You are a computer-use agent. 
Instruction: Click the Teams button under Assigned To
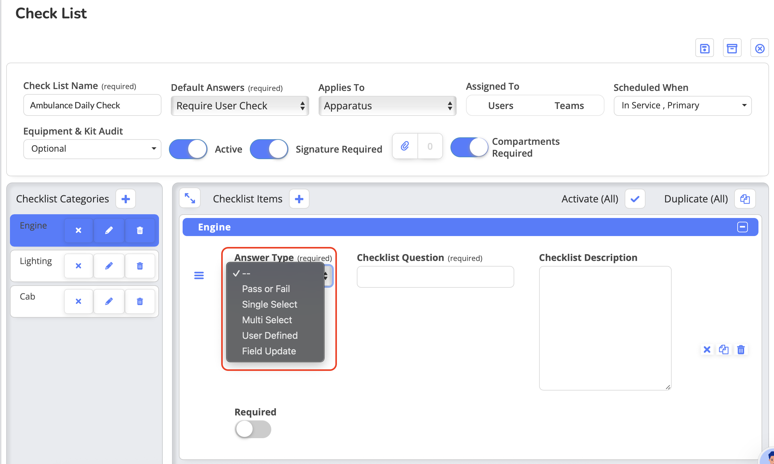[569, 106]
